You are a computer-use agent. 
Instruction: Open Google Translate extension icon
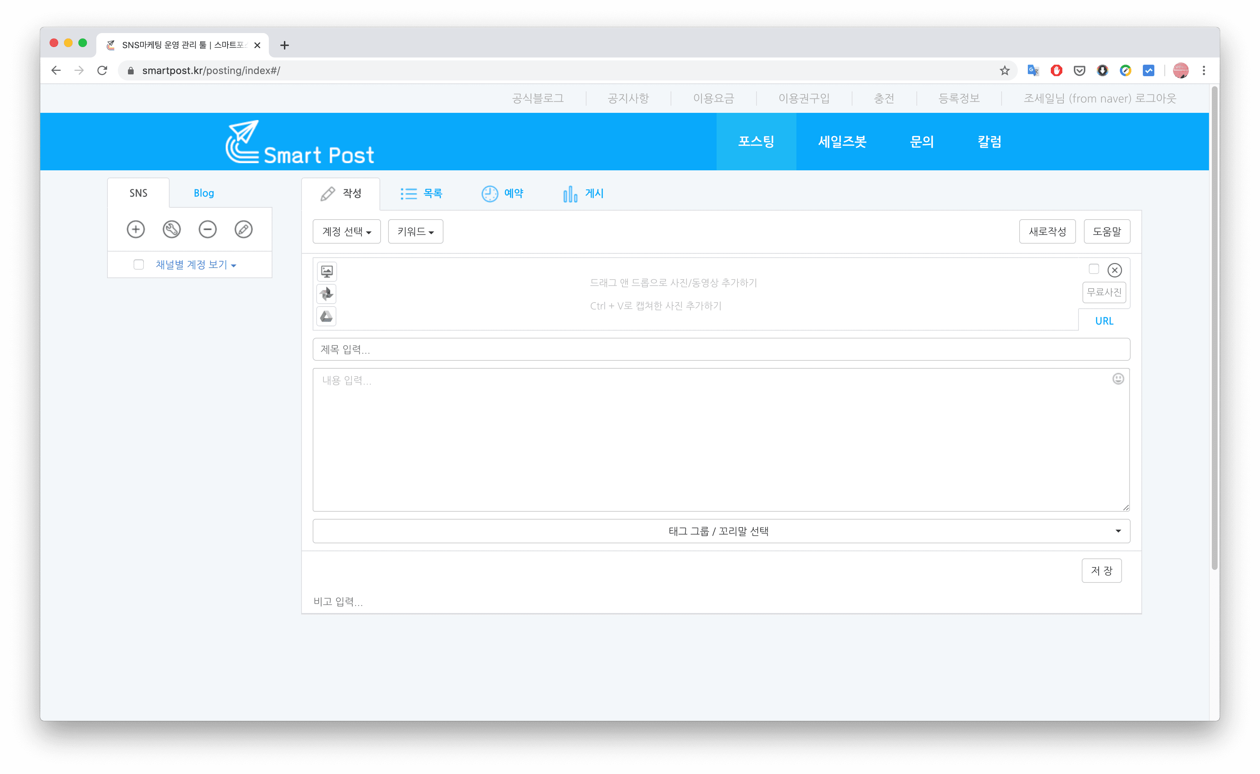pyautogui.click(x=1033, y=71)
